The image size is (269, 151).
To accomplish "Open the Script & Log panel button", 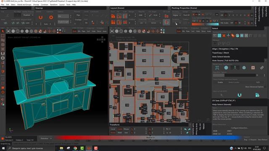I will [x=6, y=144].
